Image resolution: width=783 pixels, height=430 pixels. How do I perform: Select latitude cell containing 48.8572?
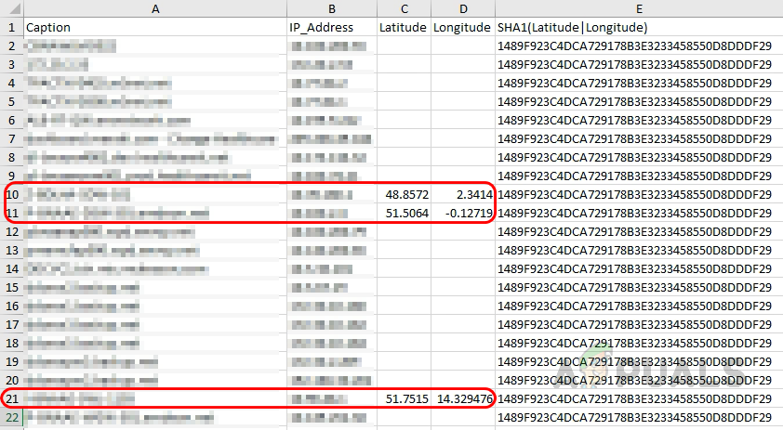point(404,194)
